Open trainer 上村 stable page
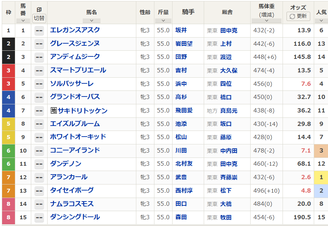The height and width of the screenshot is (226, 328). click(226, 44)
